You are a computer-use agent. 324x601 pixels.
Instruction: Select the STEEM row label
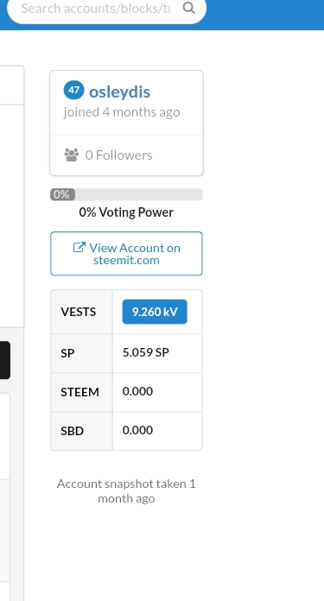(79, 392)
